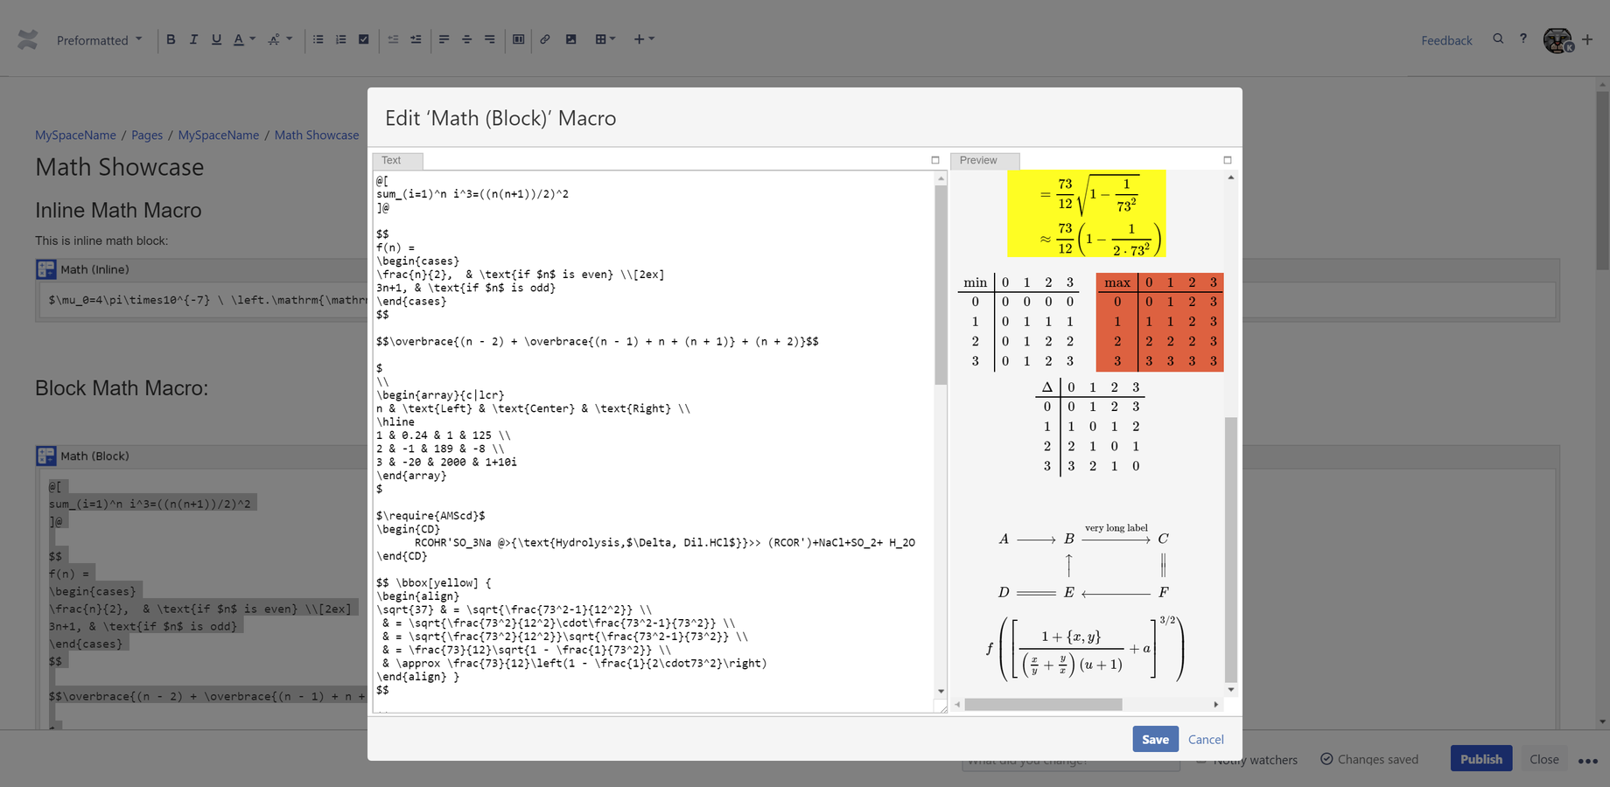The width and height of the screenshot is (1610, 787).
Task: Maximize the Preview panel
Action: [1228, 160]
